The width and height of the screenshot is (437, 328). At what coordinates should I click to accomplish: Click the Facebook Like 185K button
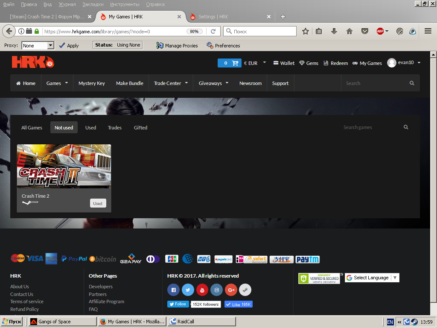[239, 304]
